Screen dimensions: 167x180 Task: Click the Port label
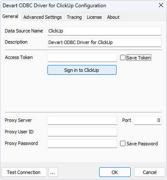click(126, 120)
